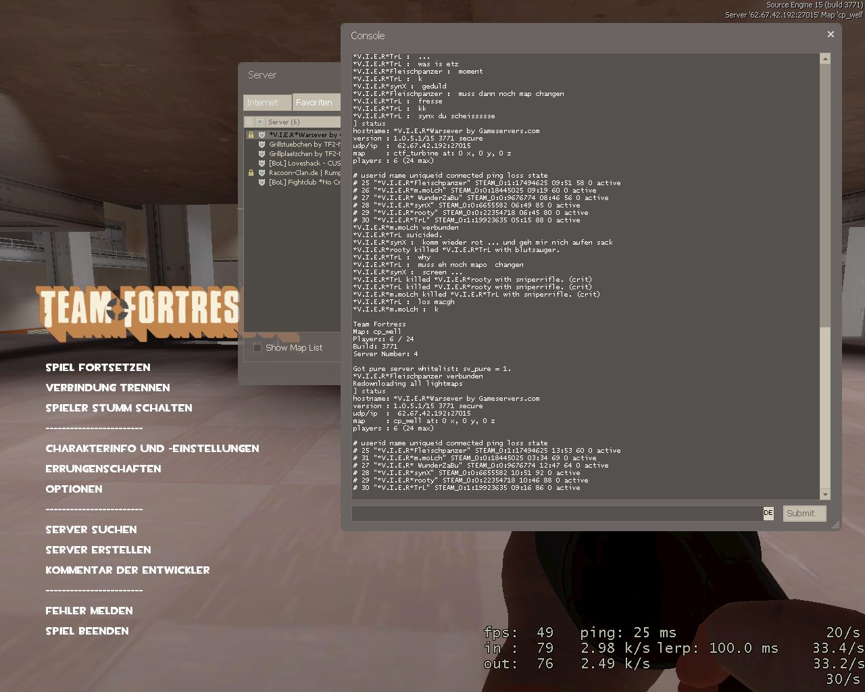
Task: Click the VAC shield on Grillstuebchen row
Action: coord(262,144)
